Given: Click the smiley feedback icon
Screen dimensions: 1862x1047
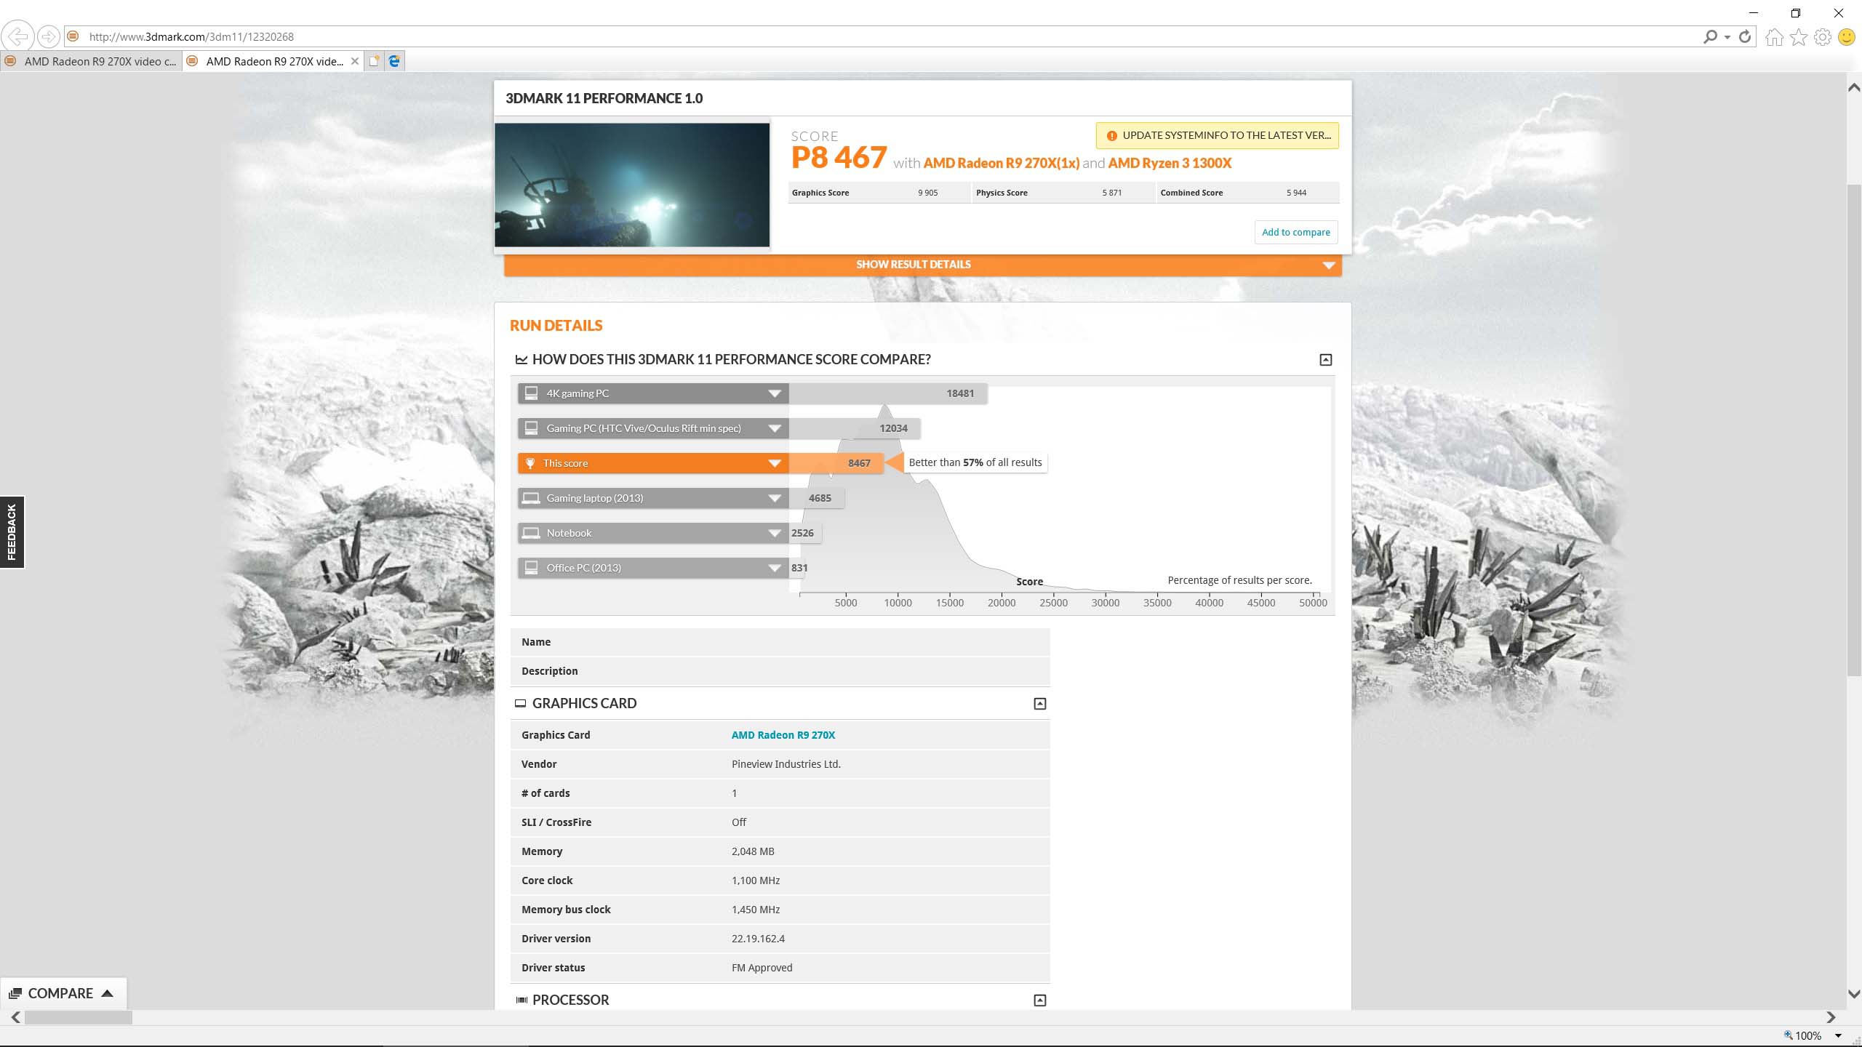Looking at the screenshot, I should (x=1847, y=36).
